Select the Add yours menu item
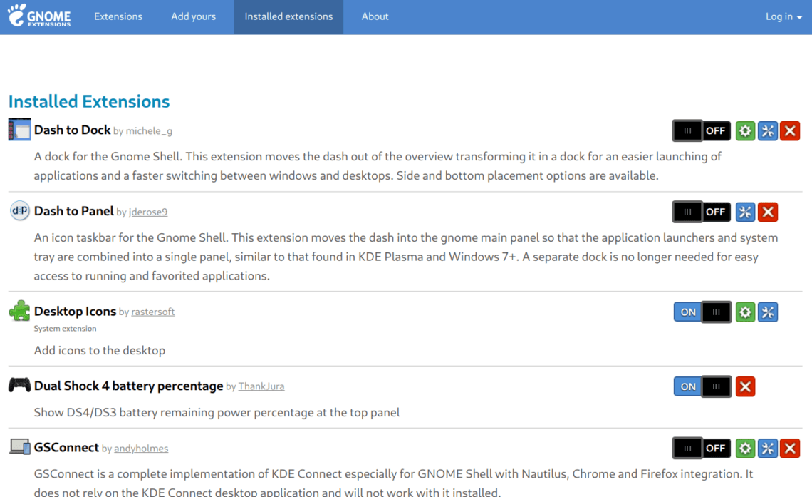Screen dimensions: 812x497 (193, 16)
